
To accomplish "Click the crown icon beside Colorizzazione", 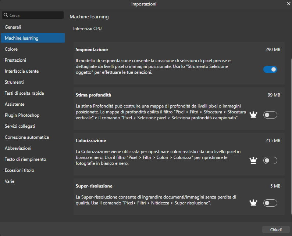I will pos(253,160).
